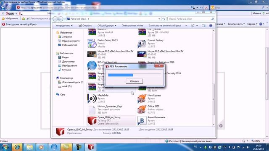This screenshot has height=151, width=269.
Task: Refresh the Explorer folder view
Action: point(164,19)
